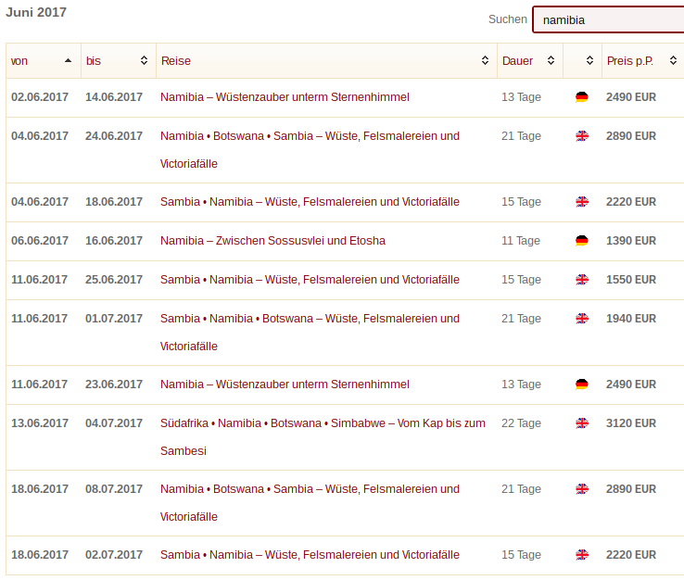The width and height of the screenshot is (684, 580).
Task: Click UK flag icon on 2890 EUR 04.06.2017 row
Action: (581, 136)
